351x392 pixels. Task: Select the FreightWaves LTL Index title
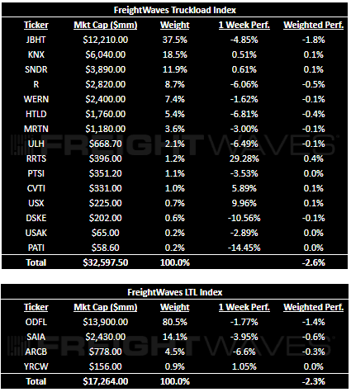pyautogui.click(x=175, y=292)
